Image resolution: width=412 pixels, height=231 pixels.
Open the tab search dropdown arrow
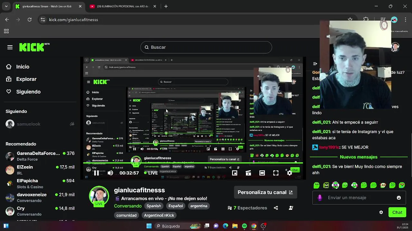click(6, 6)
